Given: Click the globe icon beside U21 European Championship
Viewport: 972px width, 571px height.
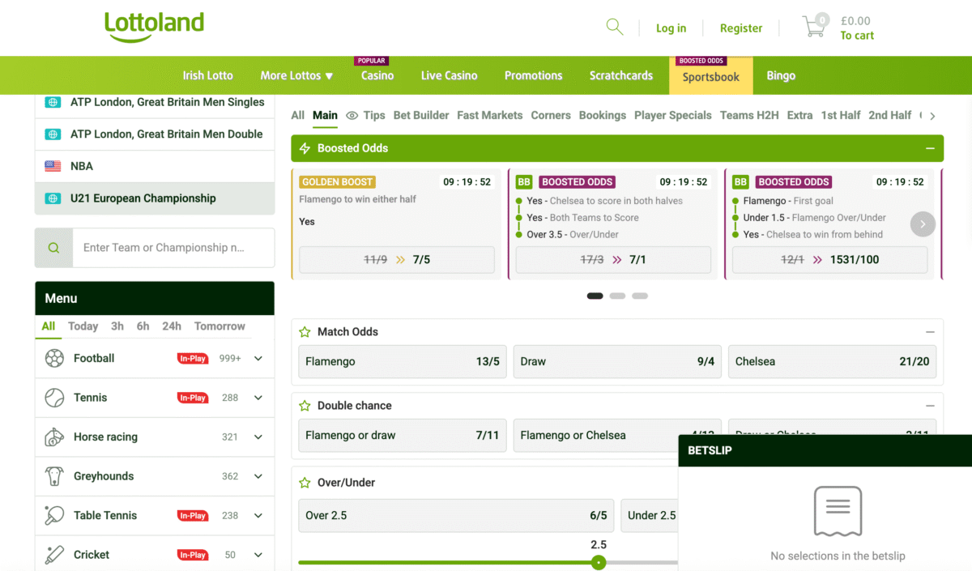Looking at the screenshot, I should tap(53, 198).
